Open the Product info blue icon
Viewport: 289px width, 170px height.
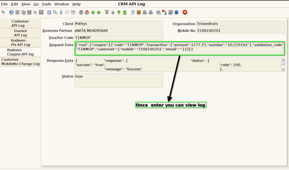(176, 12)
